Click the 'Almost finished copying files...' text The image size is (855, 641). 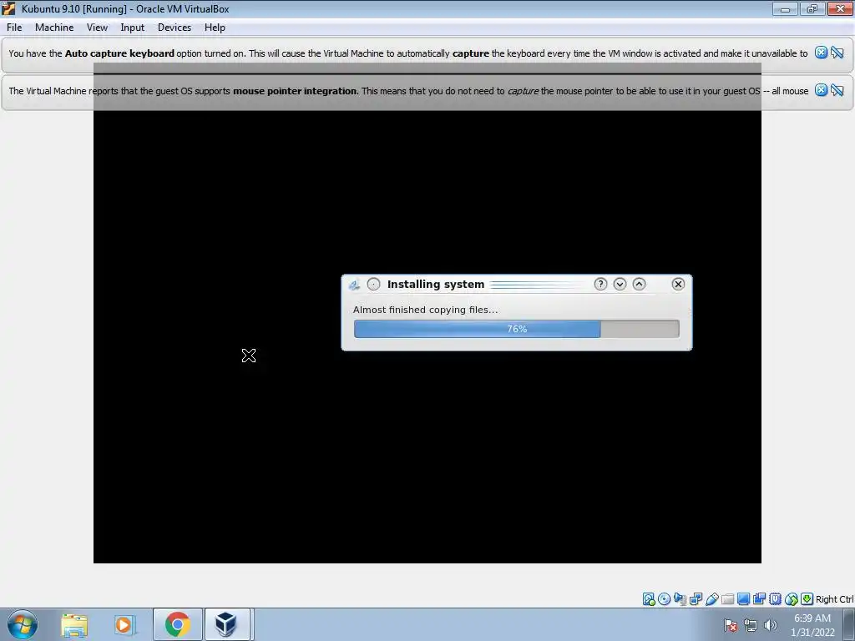pos(425,310)
